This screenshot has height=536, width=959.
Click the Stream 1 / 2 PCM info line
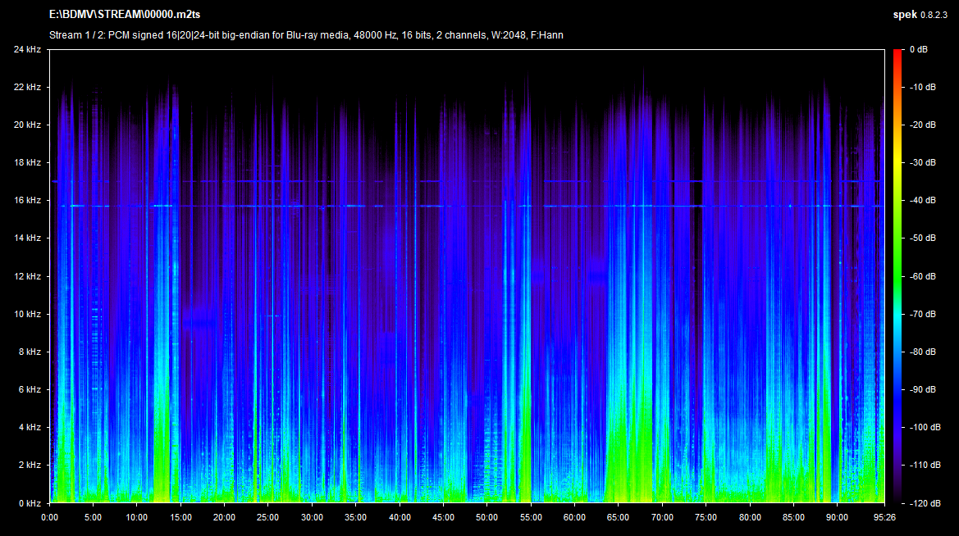point(306,34)
